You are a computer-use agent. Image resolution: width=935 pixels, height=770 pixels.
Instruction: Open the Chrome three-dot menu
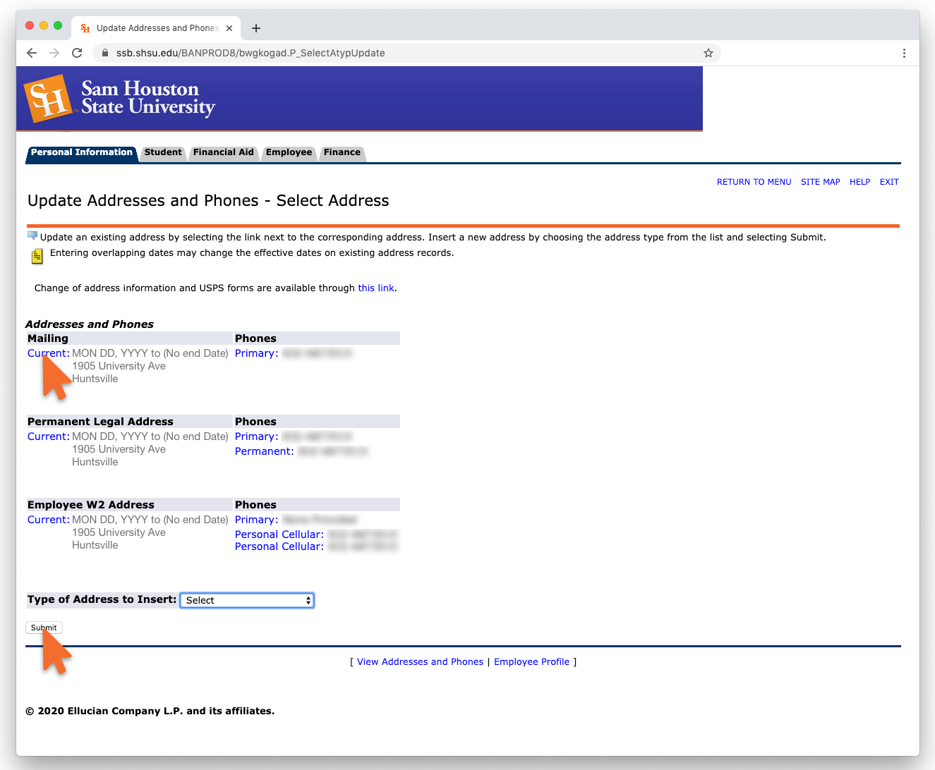(904, 53)
